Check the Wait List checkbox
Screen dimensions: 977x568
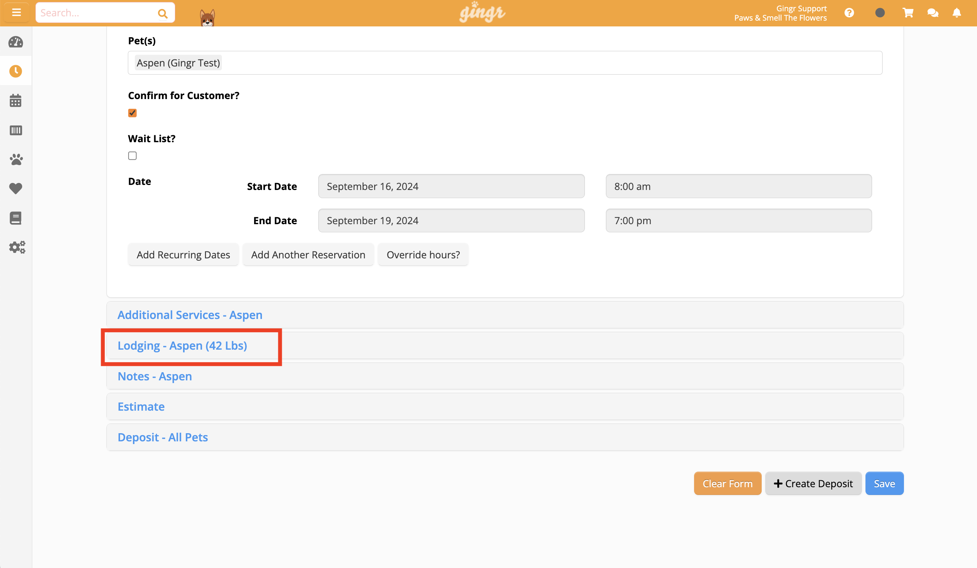pos(133,156)
